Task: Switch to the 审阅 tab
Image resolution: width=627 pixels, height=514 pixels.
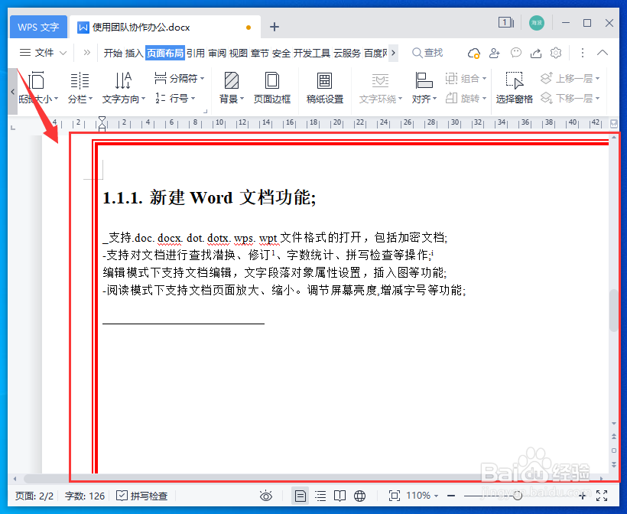Action: 217,53
